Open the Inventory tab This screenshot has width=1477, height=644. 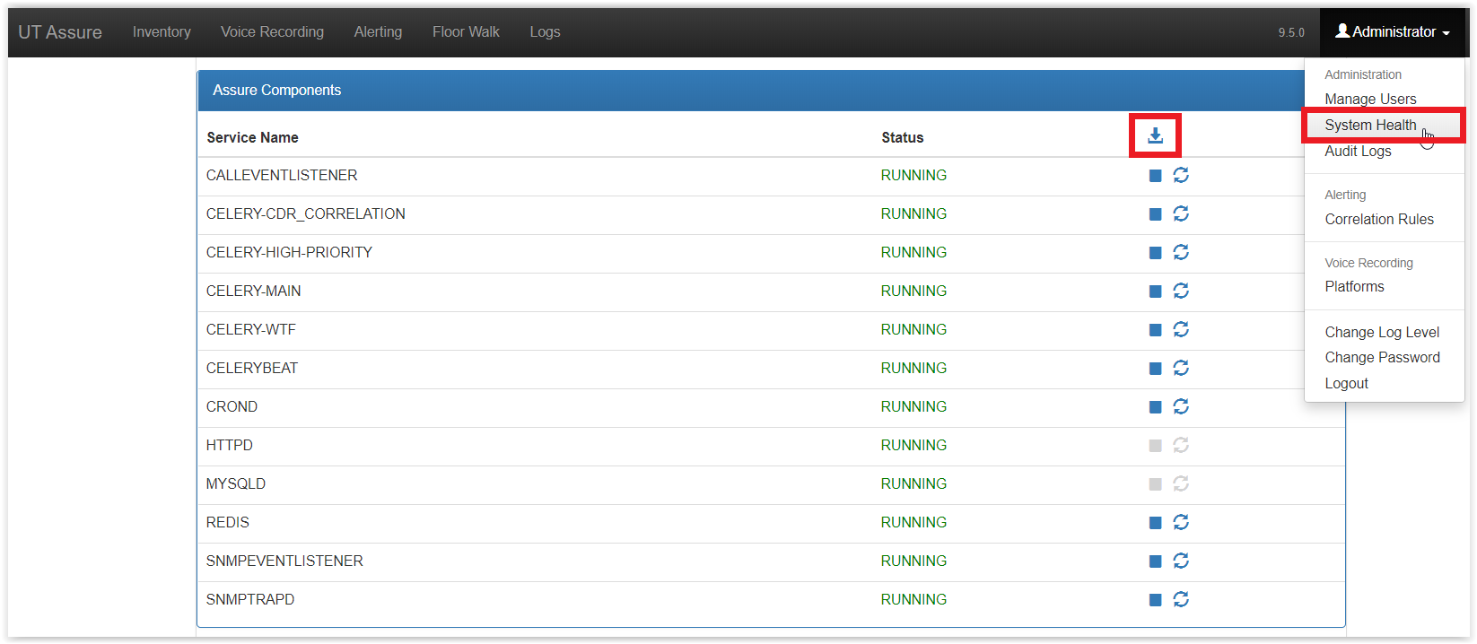pos(162,32)
